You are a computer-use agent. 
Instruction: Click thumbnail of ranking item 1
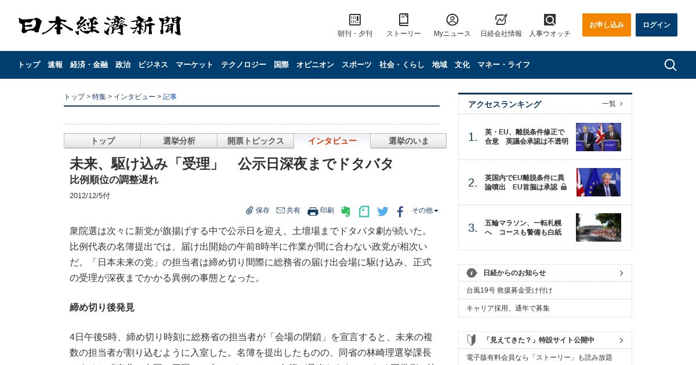point(599,137)
